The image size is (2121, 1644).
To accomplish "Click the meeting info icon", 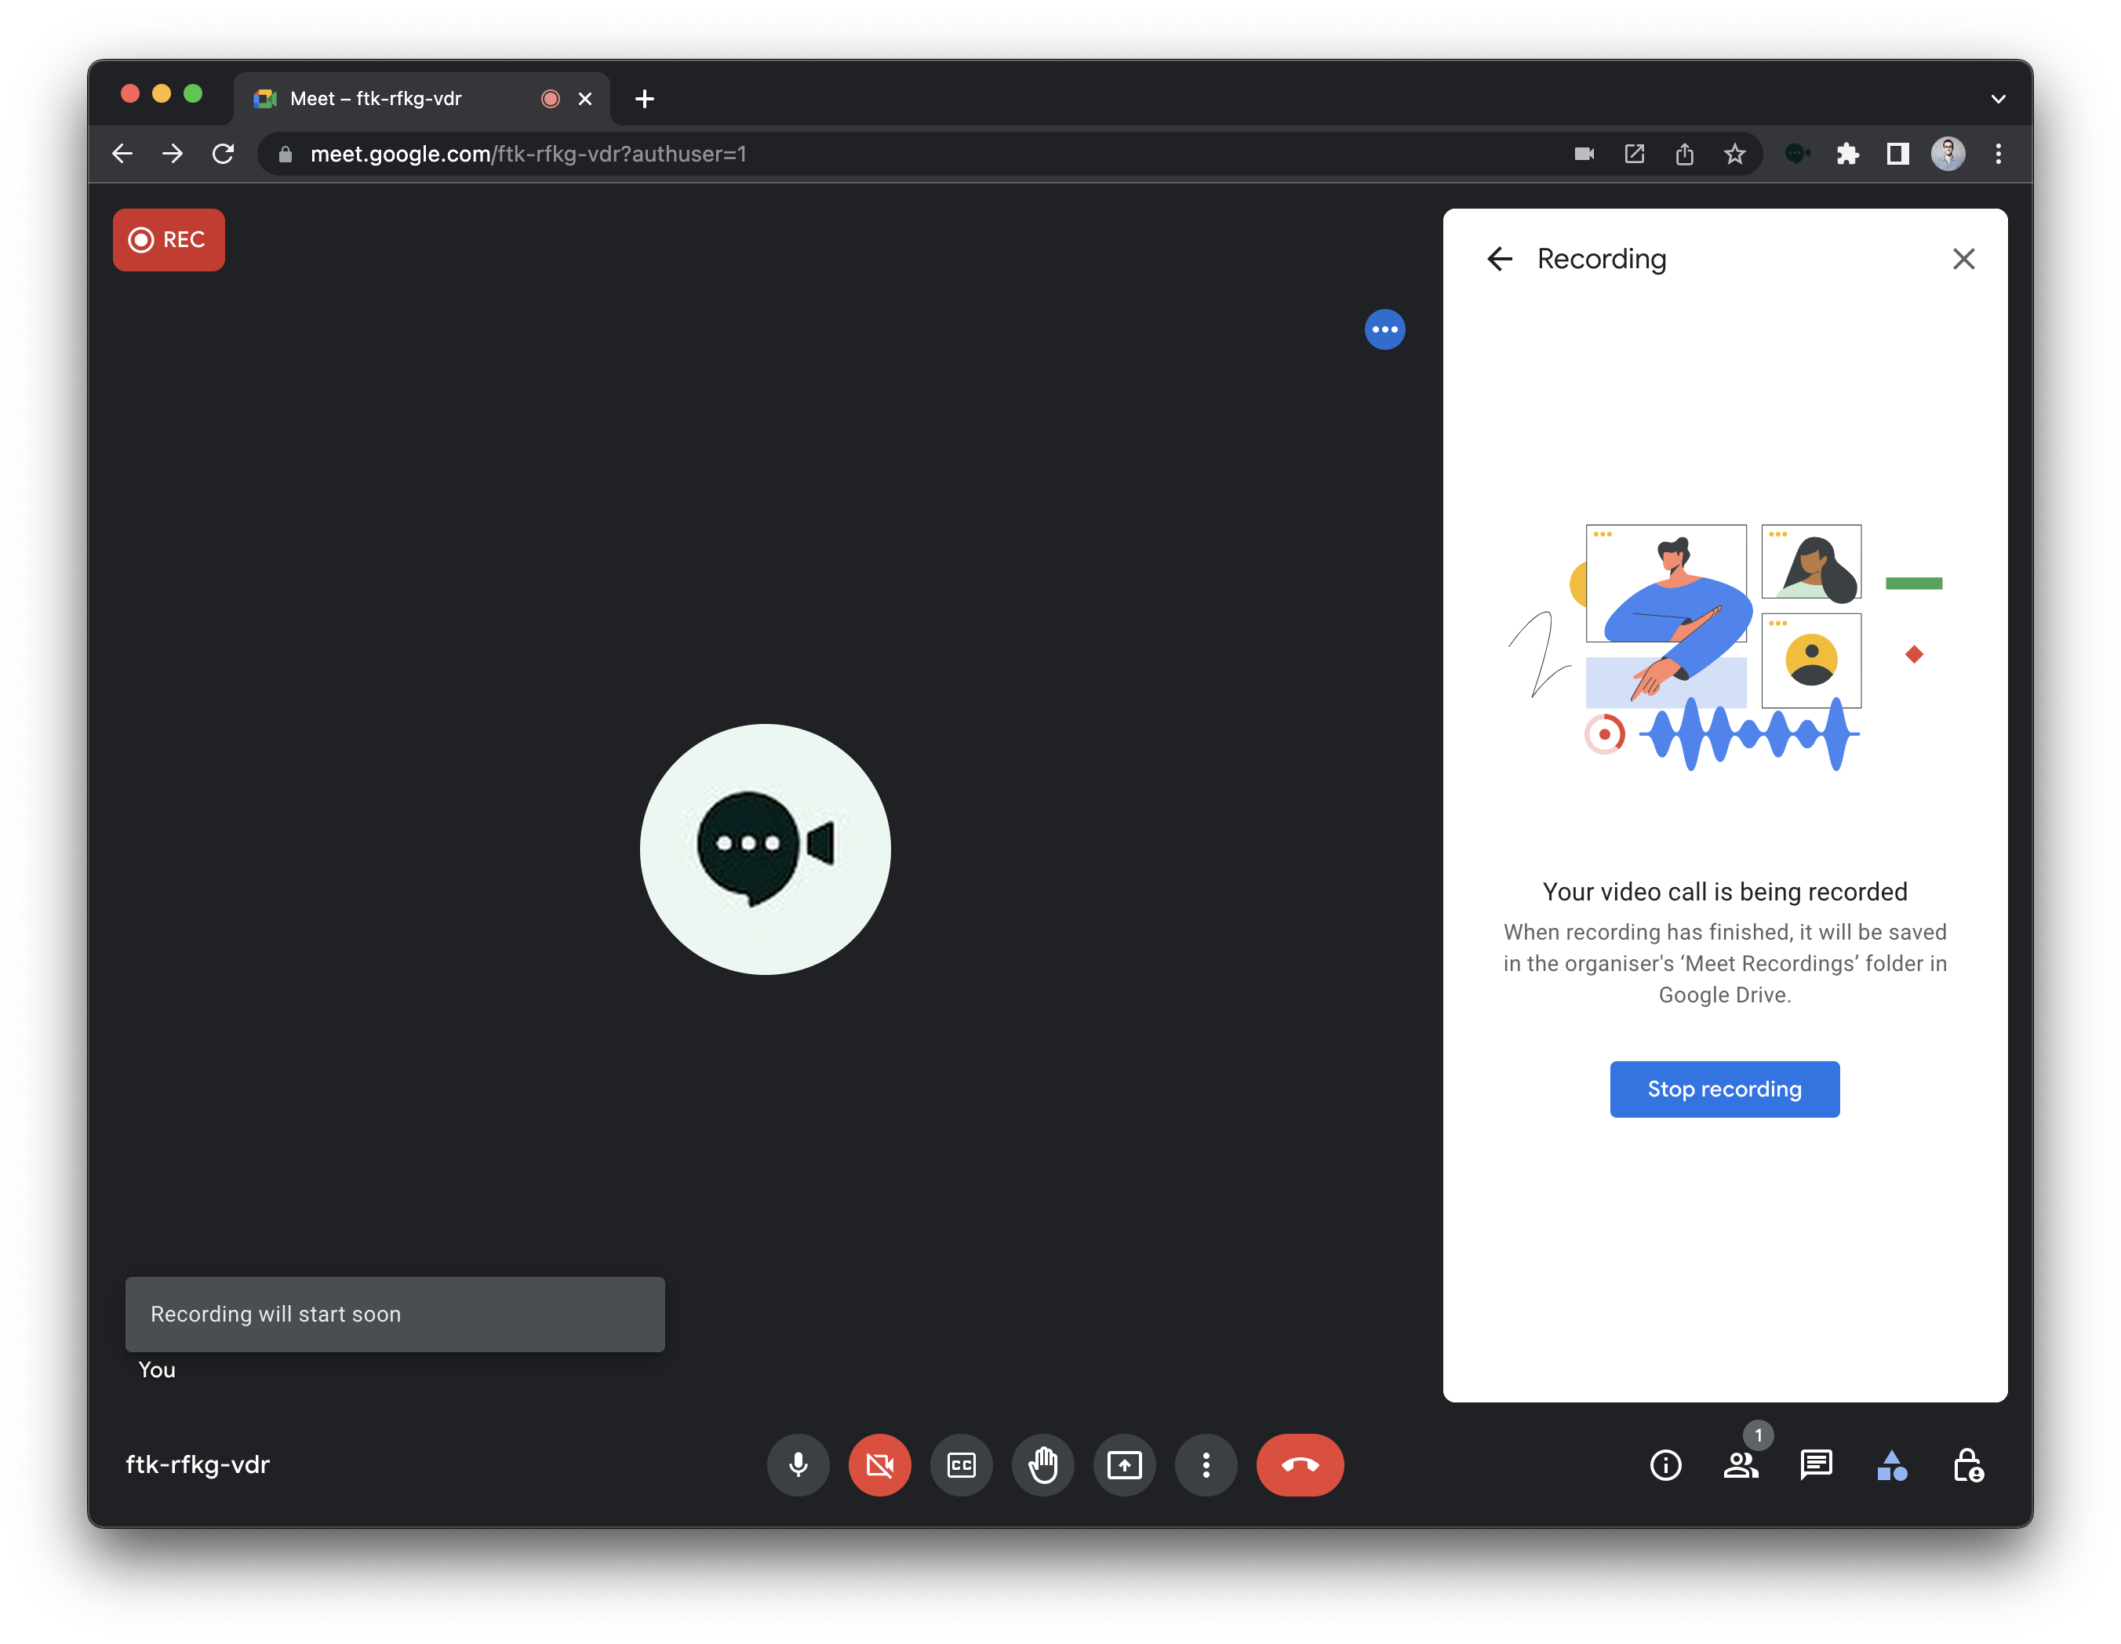I will pyautogui.click(x=1663, y=1465).
